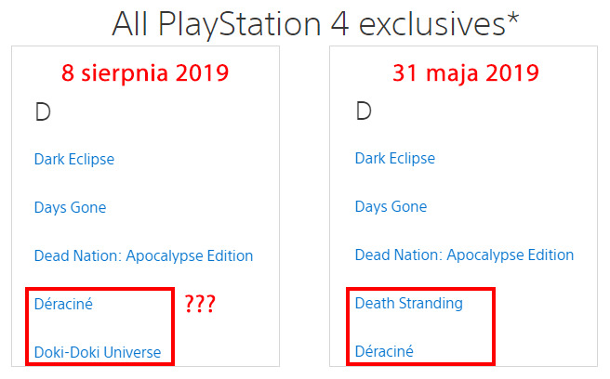The image size is (610, 379).
Task: Select Déraciné link under 31 maja 2019
Action: pyautogui.click(x=384, y=352)
